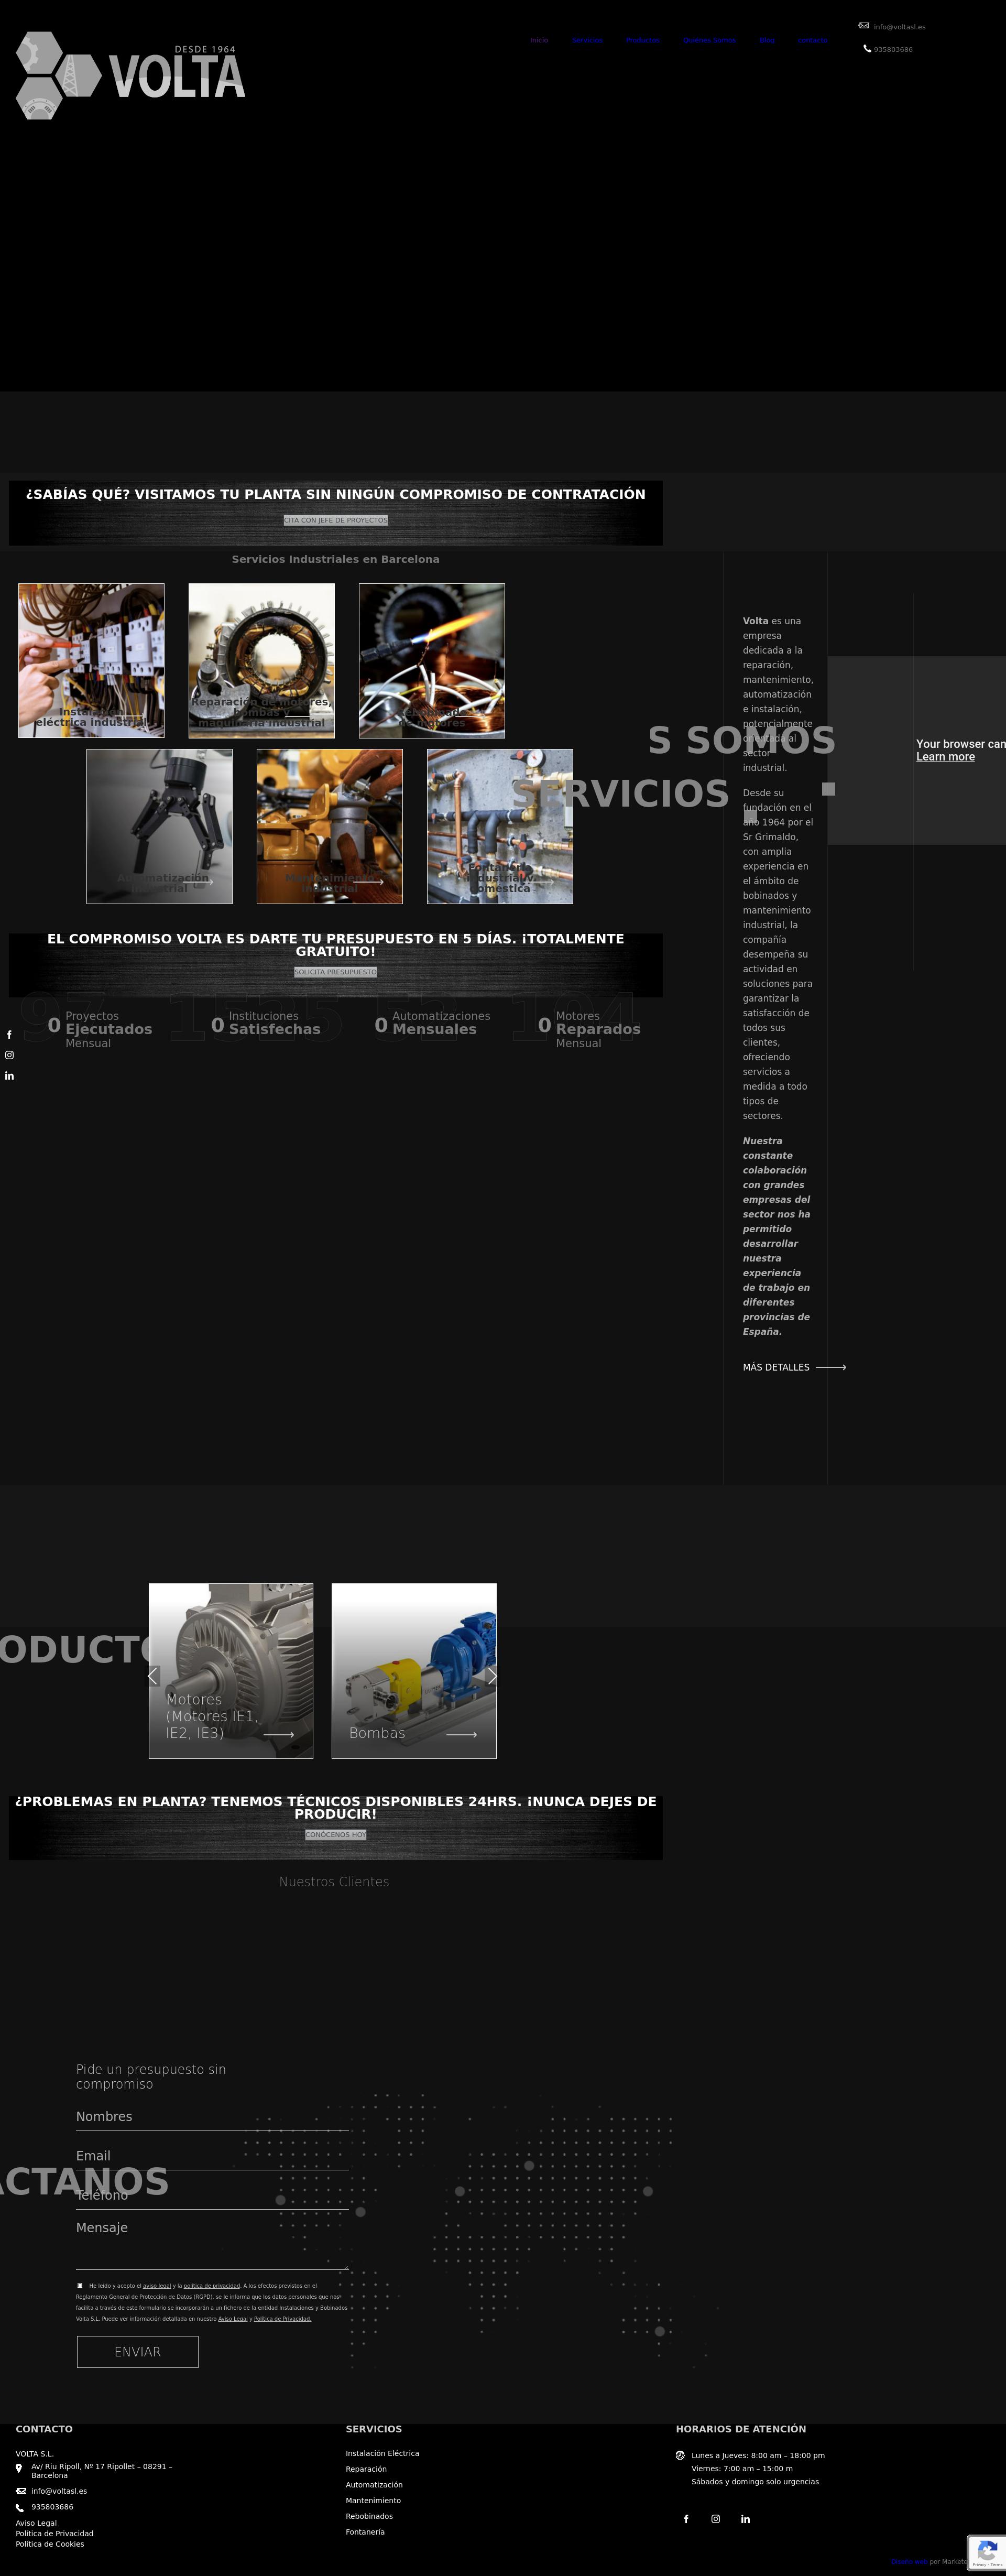Go to the previous product slide arrow
The height and width of the screenshot is (2576, 1006).
(153, 1676)
